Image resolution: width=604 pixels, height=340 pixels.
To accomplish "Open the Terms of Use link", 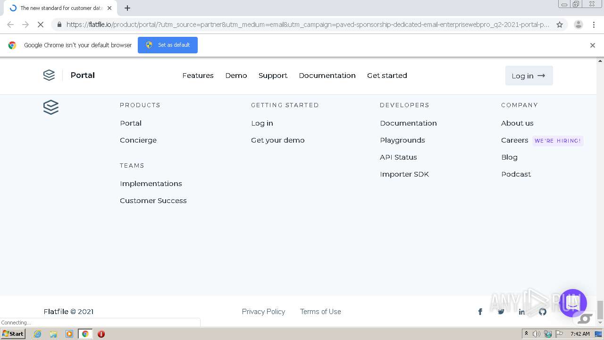I will point(320,312).
